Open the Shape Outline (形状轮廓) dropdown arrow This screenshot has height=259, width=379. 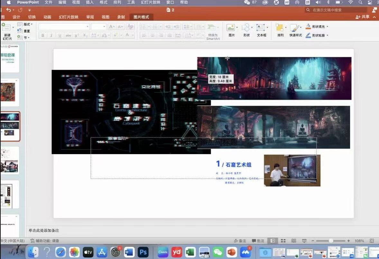coord(327,35)
